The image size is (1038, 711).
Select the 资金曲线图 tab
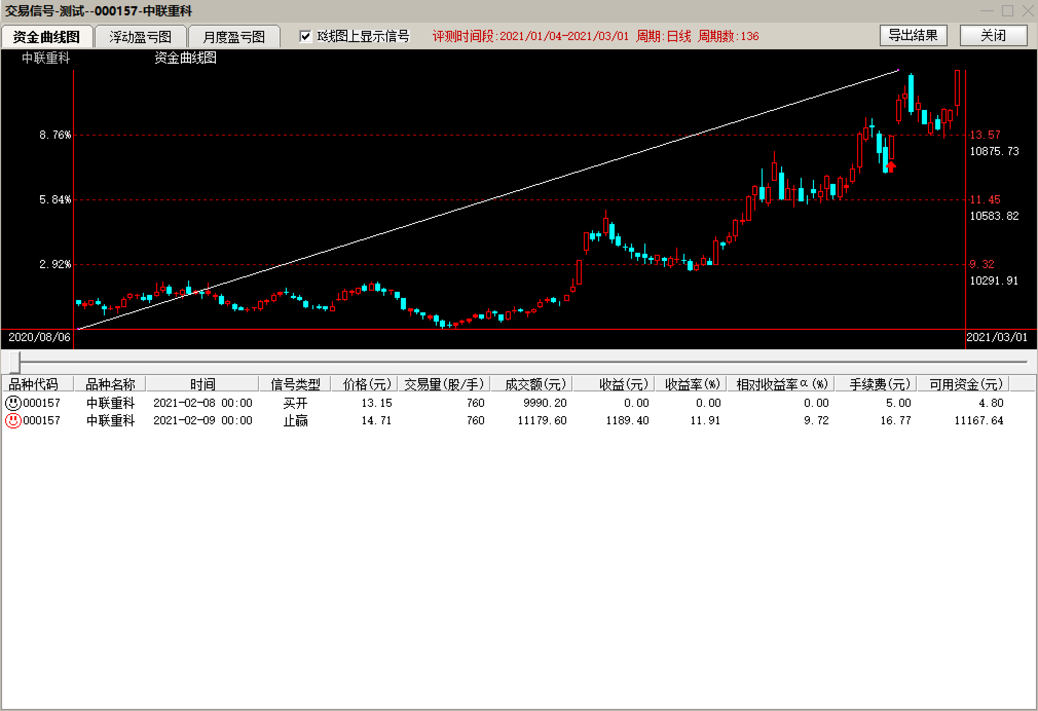click(46, 36)
